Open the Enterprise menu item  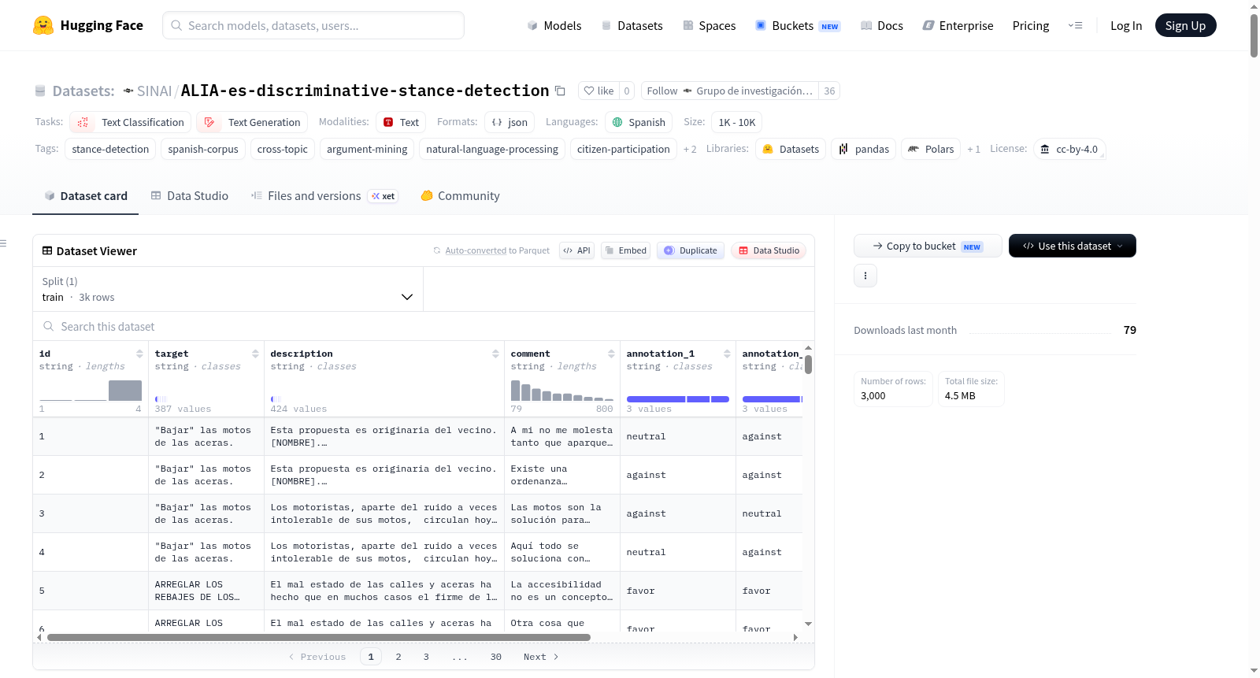pyautogui.click(x=958, y=25)
